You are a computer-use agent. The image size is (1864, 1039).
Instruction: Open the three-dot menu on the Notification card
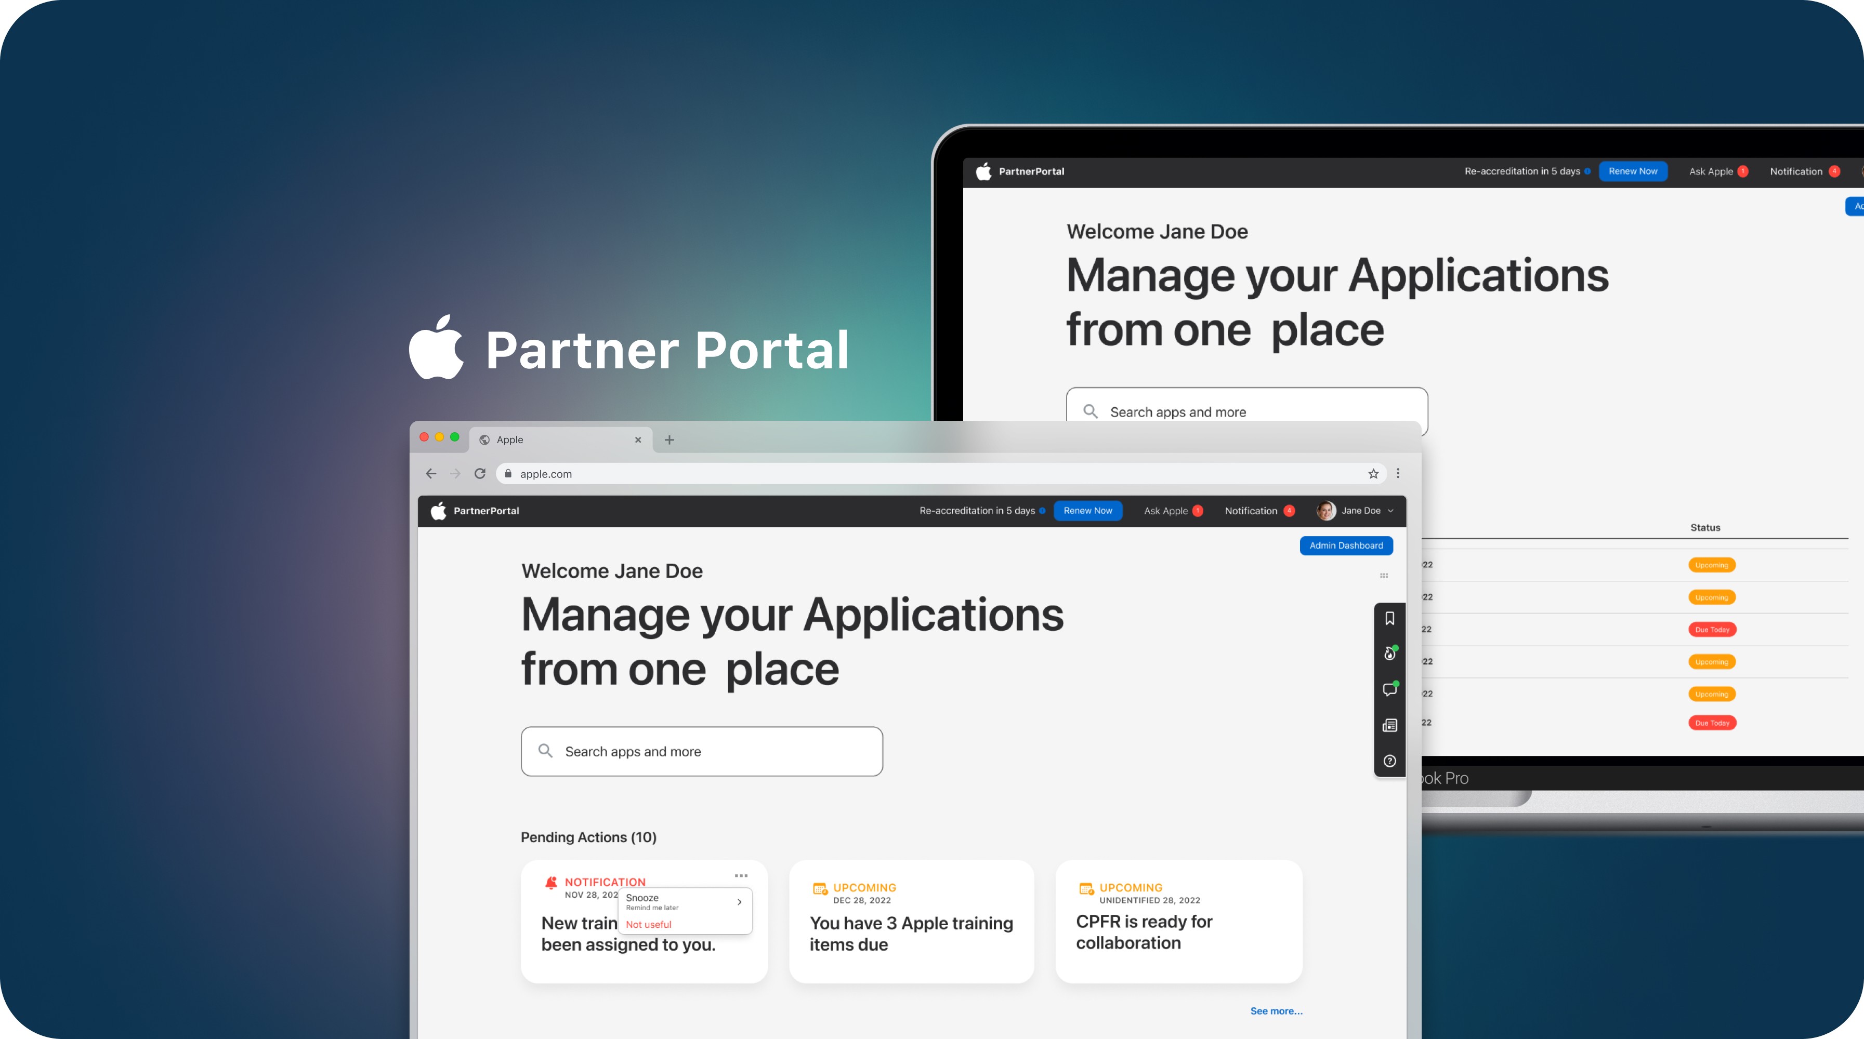(x=741, y=875)
